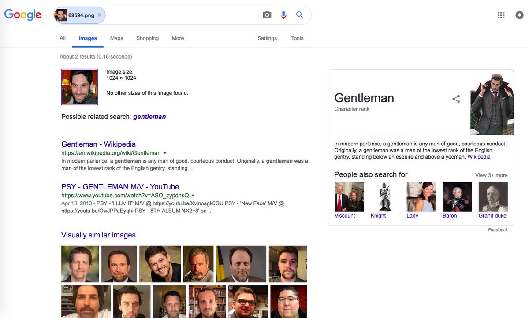Open Visually similar images heading link
The height and width of the screenshot is (318, 529).
98,235
